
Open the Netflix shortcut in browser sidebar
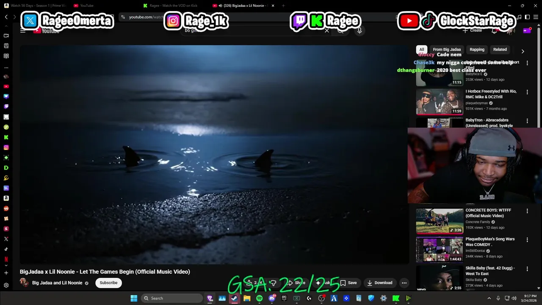pos(6,259)
